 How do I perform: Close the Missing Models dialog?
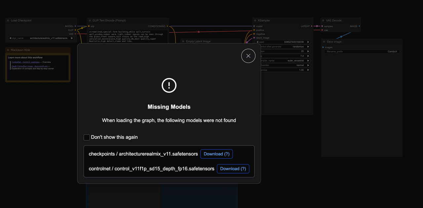pos(248,56)
